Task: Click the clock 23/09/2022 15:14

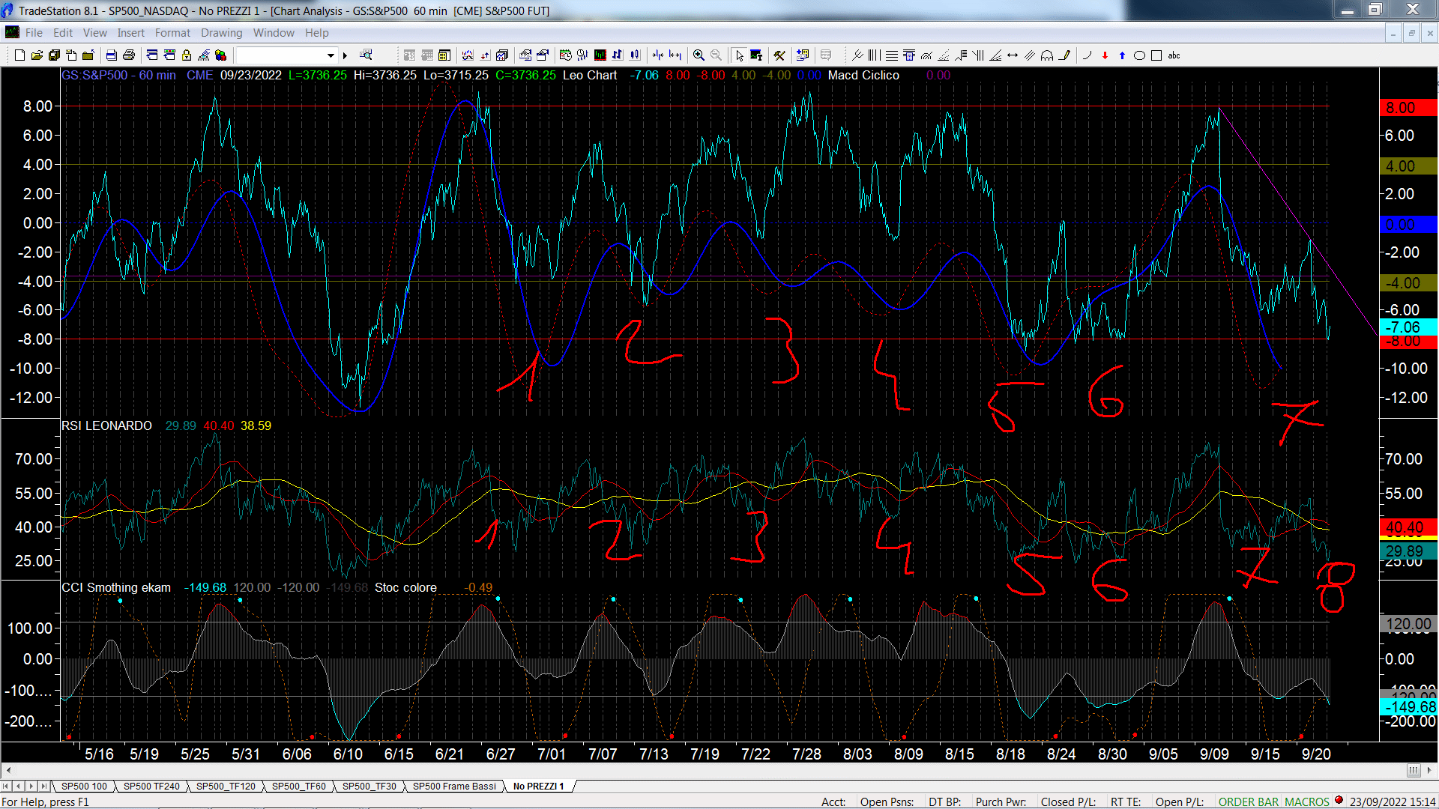Action: coord(1393,802)
